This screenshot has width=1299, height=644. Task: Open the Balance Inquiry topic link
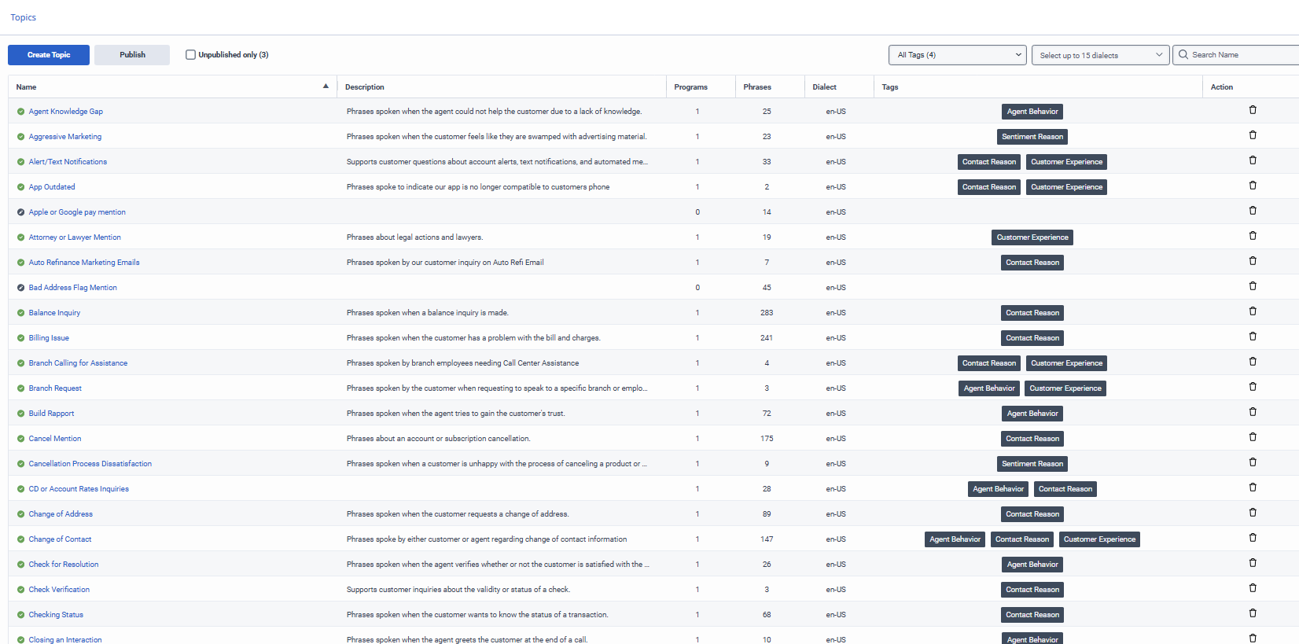coord(54,313)
